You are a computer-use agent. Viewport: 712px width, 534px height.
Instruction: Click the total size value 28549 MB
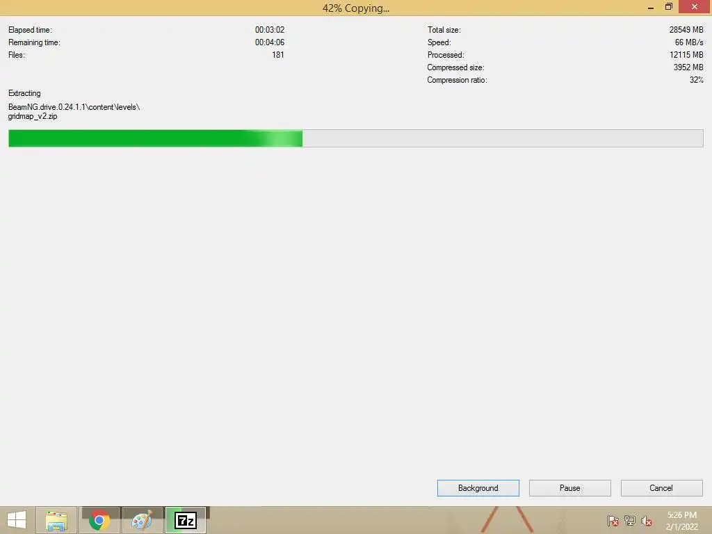(x=686, y=30)
